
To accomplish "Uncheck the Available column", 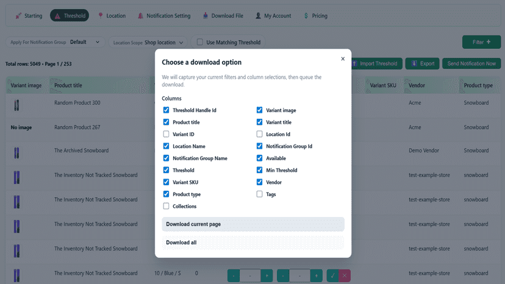I will tap(259, 158).
